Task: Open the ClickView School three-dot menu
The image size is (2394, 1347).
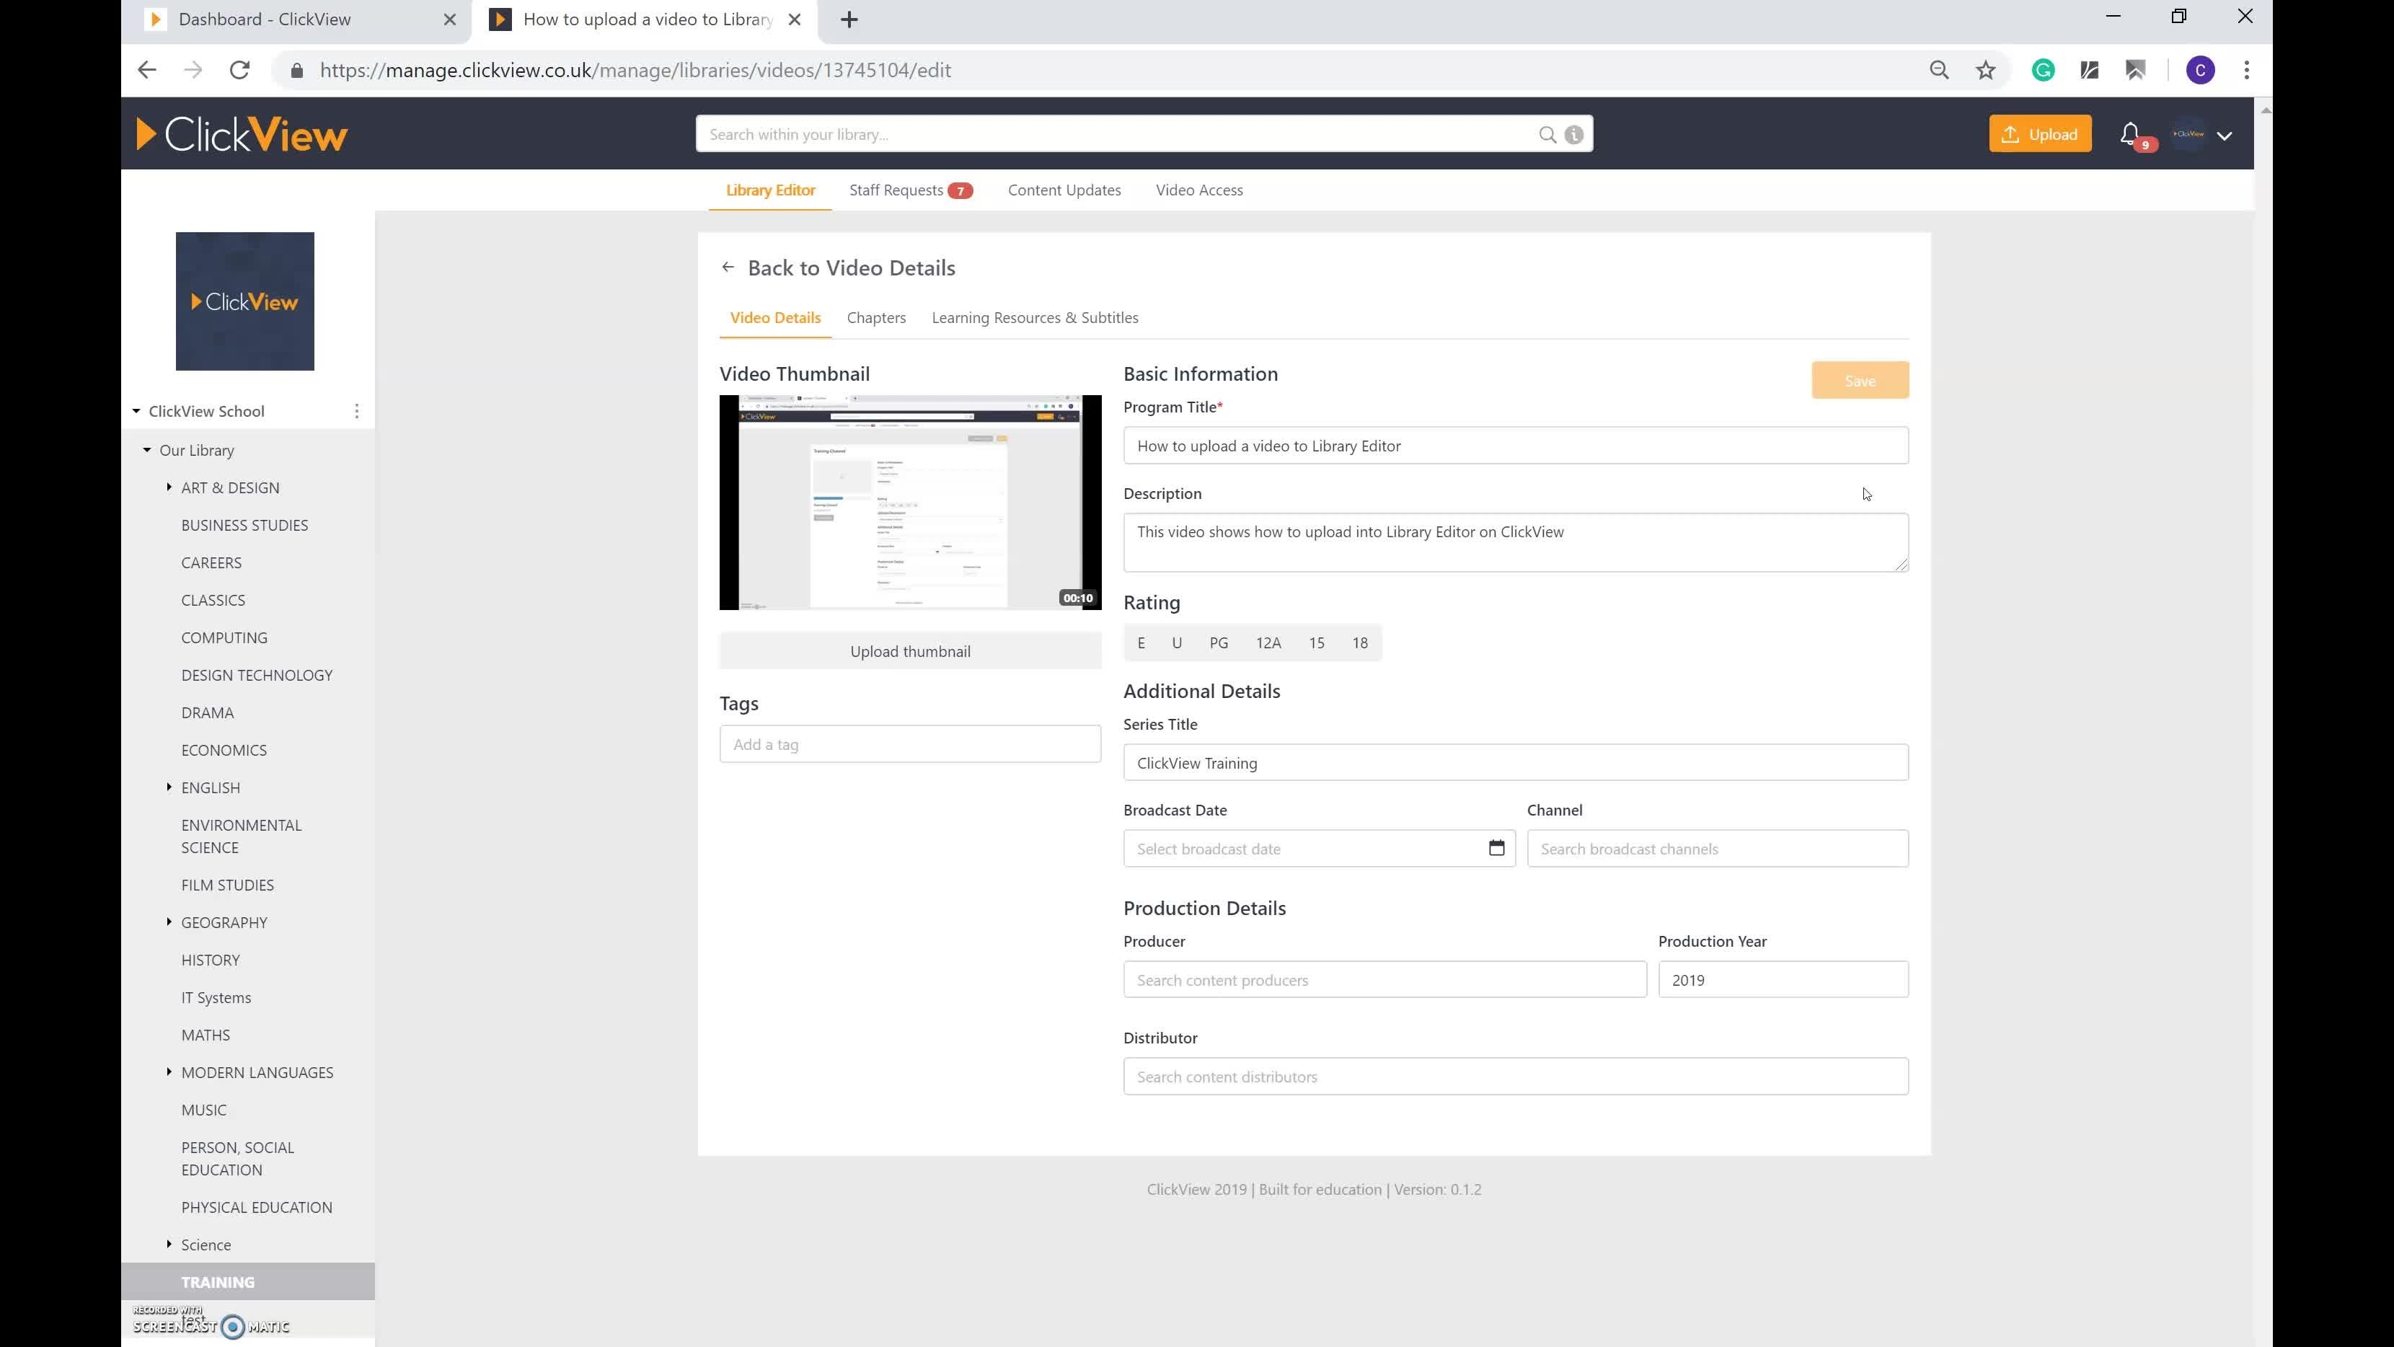Action: tap(357, 411)
